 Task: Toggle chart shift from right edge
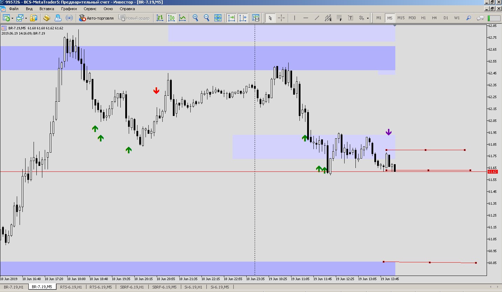point(243,18)
